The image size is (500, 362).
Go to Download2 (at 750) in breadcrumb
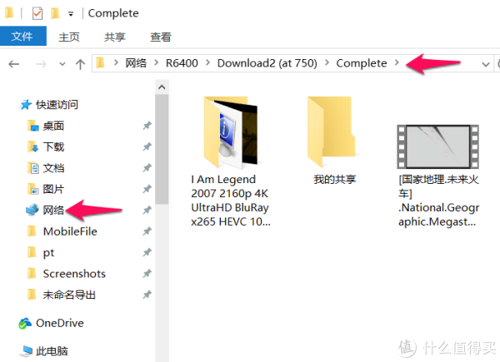pyautogui.click(x=267, y=63)
